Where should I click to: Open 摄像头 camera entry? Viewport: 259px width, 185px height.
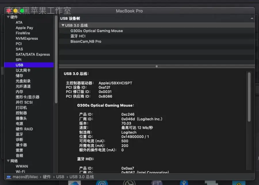tap(21, 118)
